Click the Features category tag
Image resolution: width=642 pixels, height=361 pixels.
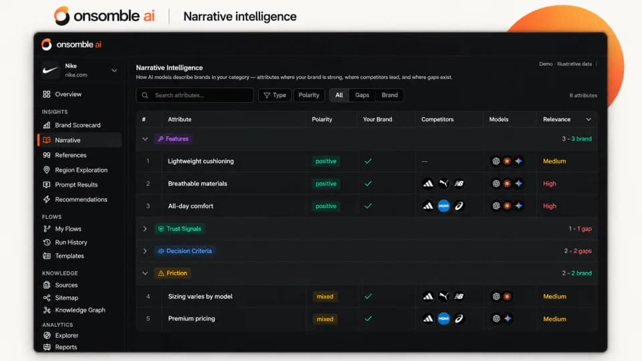point(173,139)
